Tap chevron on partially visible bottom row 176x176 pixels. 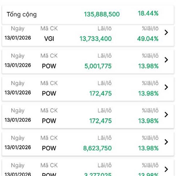166,169
